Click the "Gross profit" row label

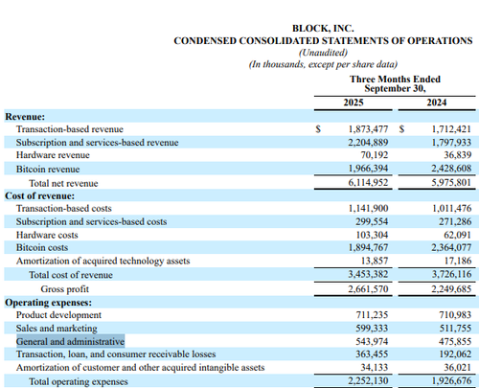(64, 289)
